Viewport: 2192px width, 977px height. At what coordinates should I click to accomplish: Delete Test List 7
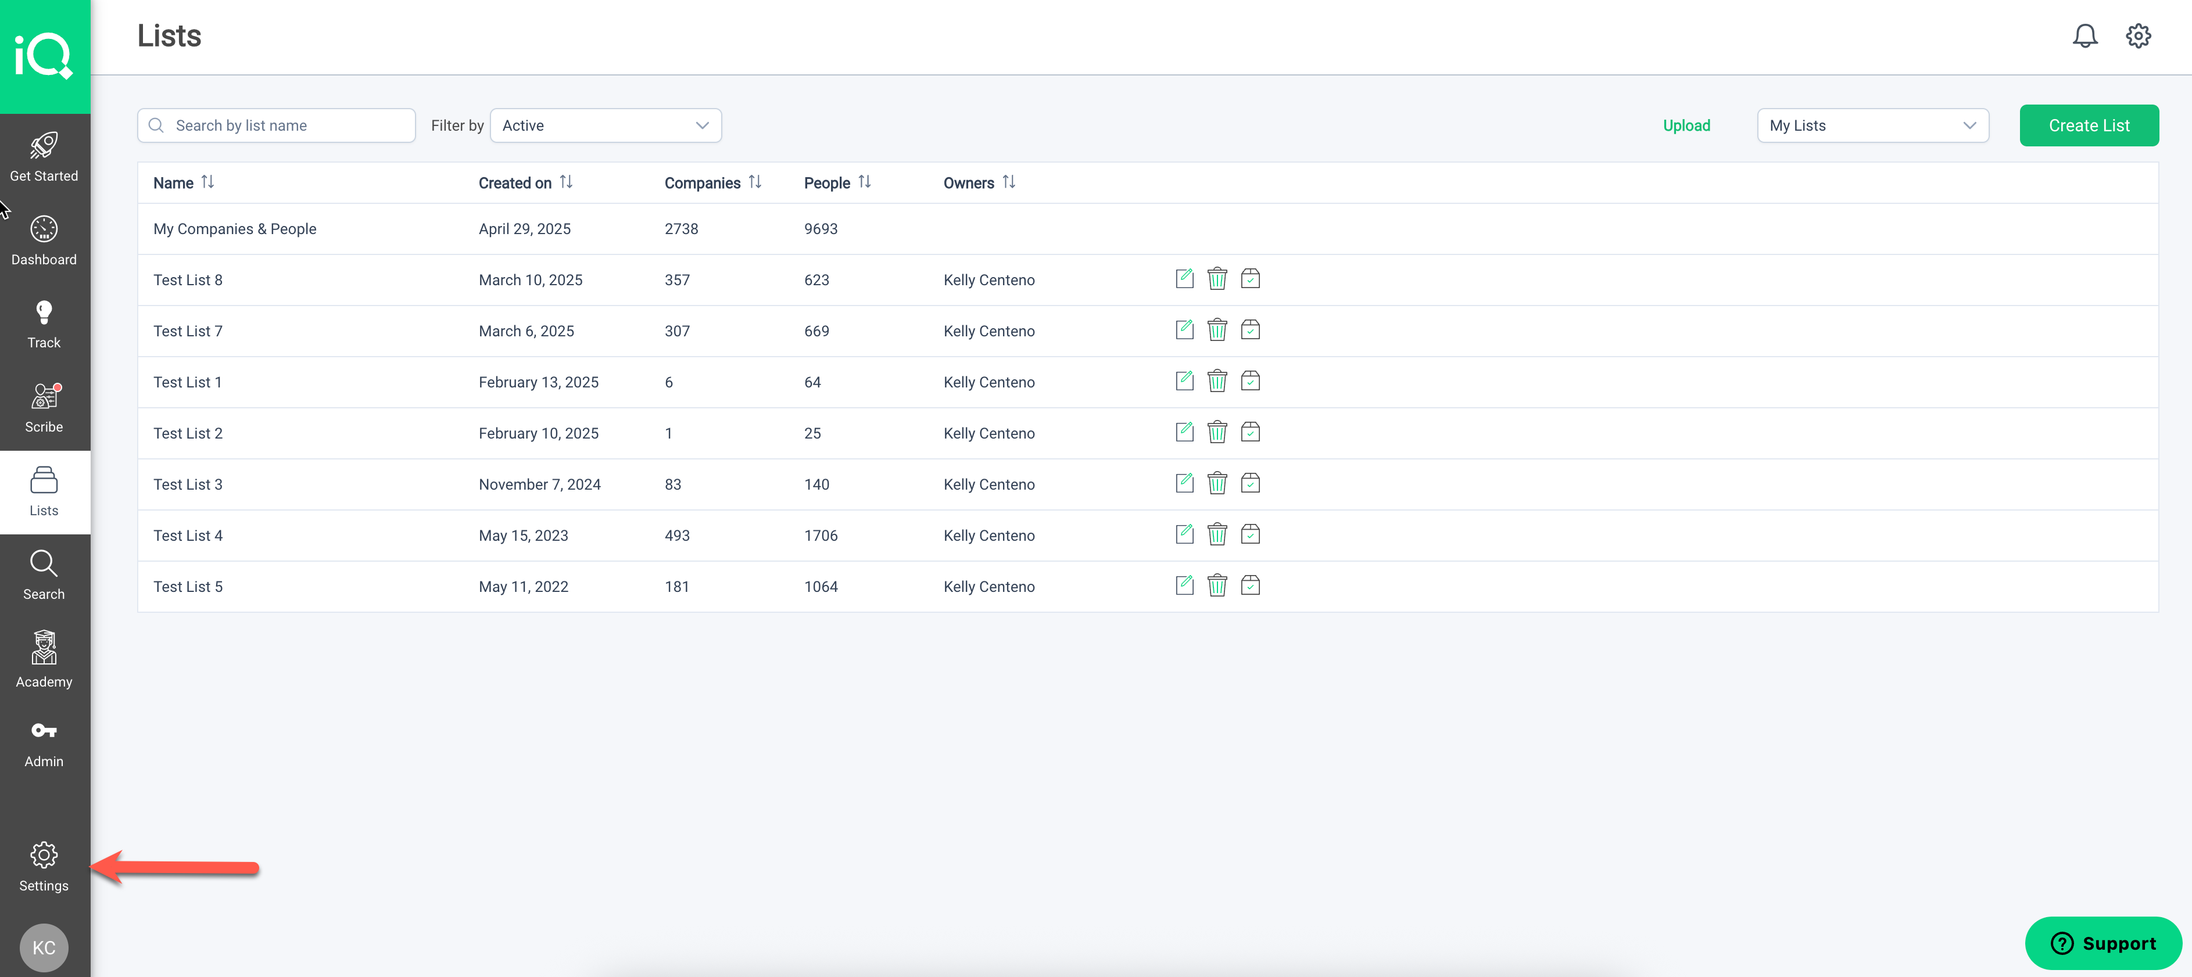tap(1217, 330)
